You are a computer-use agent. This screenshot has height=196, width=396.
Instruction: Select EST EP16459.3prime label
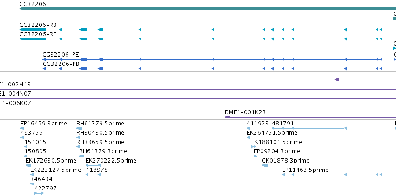click(x=44, y=124)
